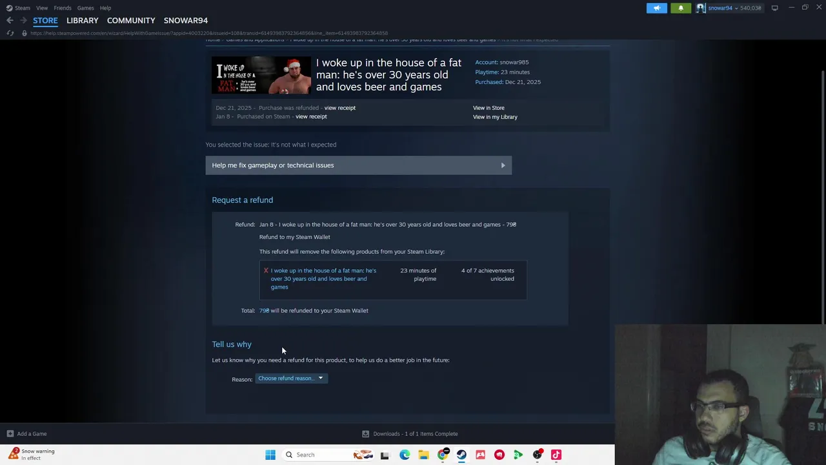The height and width of the screenshot is (465, 826).
Task: View receipt for the refunded purchase
Action: (x=339, y=108)
